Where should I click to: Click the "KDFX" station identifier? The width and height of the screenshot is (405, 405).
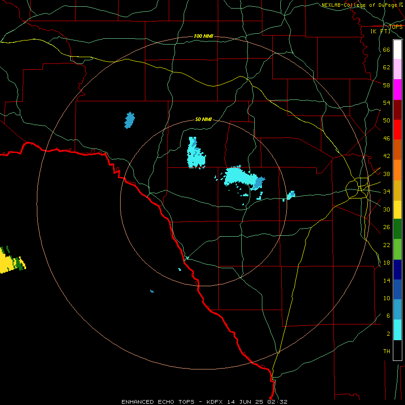pos(216,402)
